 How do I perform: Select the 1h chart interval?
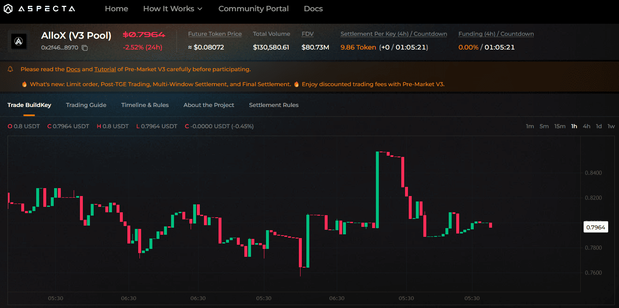574,126
